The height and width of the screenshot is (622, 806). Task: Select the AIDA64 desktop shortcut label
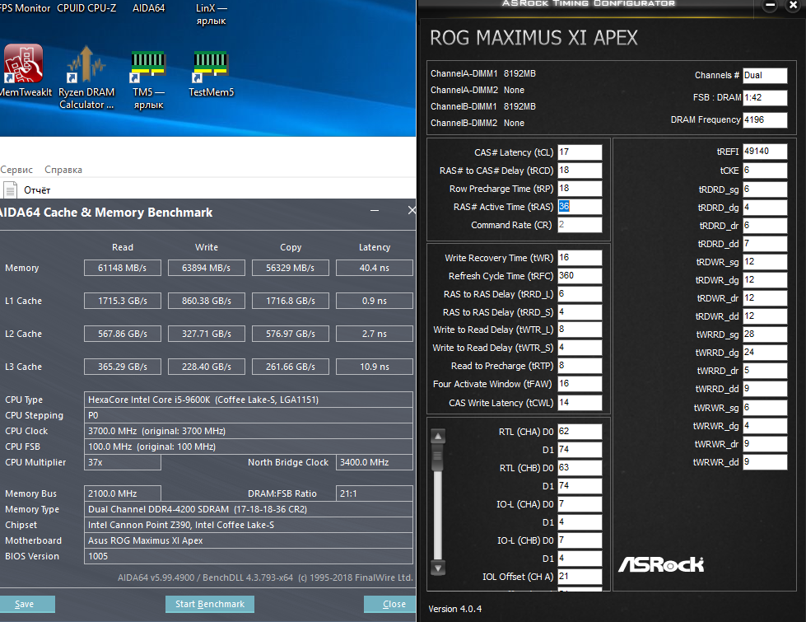[148, 8]
